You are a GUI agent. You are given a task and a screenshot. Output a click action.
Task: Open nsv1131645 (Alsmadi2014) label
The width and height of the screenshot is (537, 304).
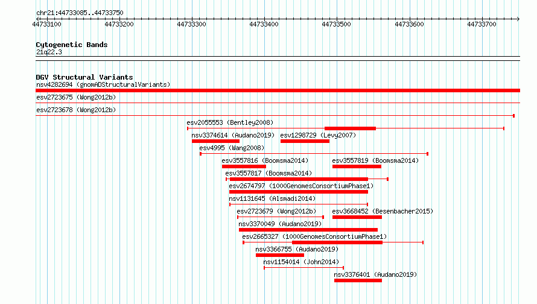[272, 198]
